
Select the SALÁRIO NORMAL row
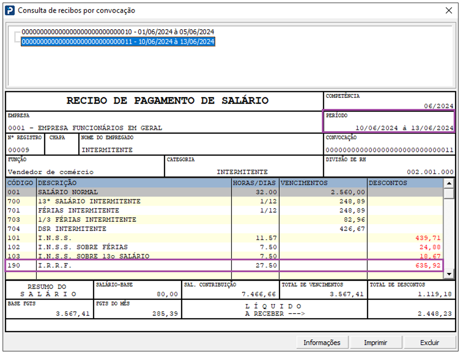[x=225, y=192]
